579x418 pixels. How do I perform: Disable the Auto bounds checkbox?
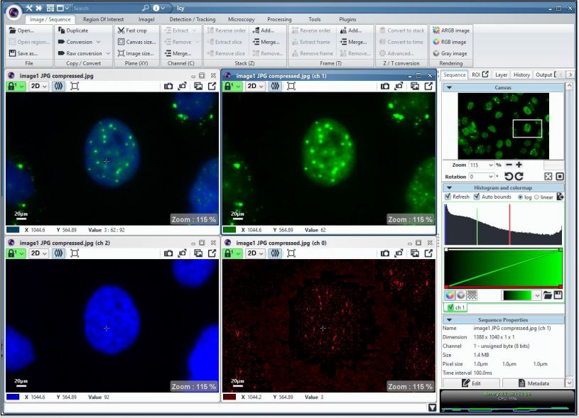point(477,197)
